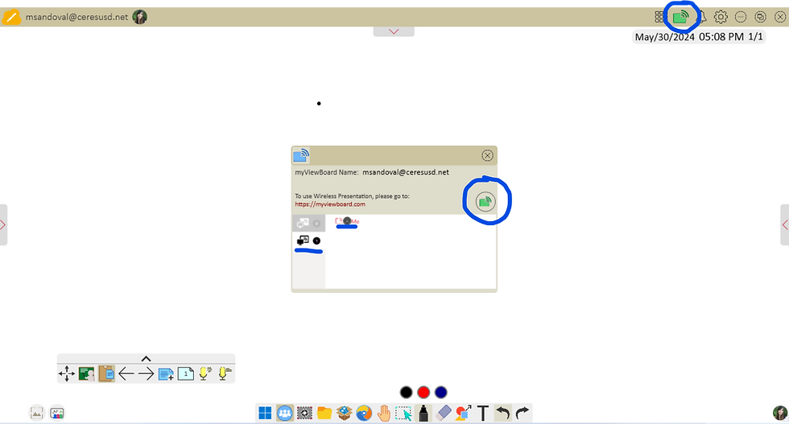The image size is (789, 424).
Task: Open the wireless presentation icon in title bar
Action: coord(680,17)
